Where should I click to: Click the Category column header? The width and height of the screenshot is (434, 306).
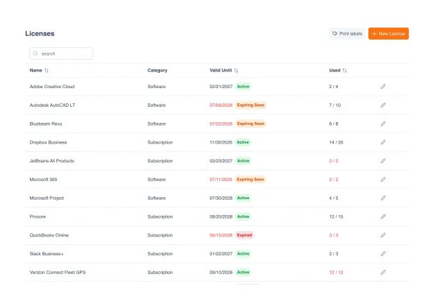157,70
